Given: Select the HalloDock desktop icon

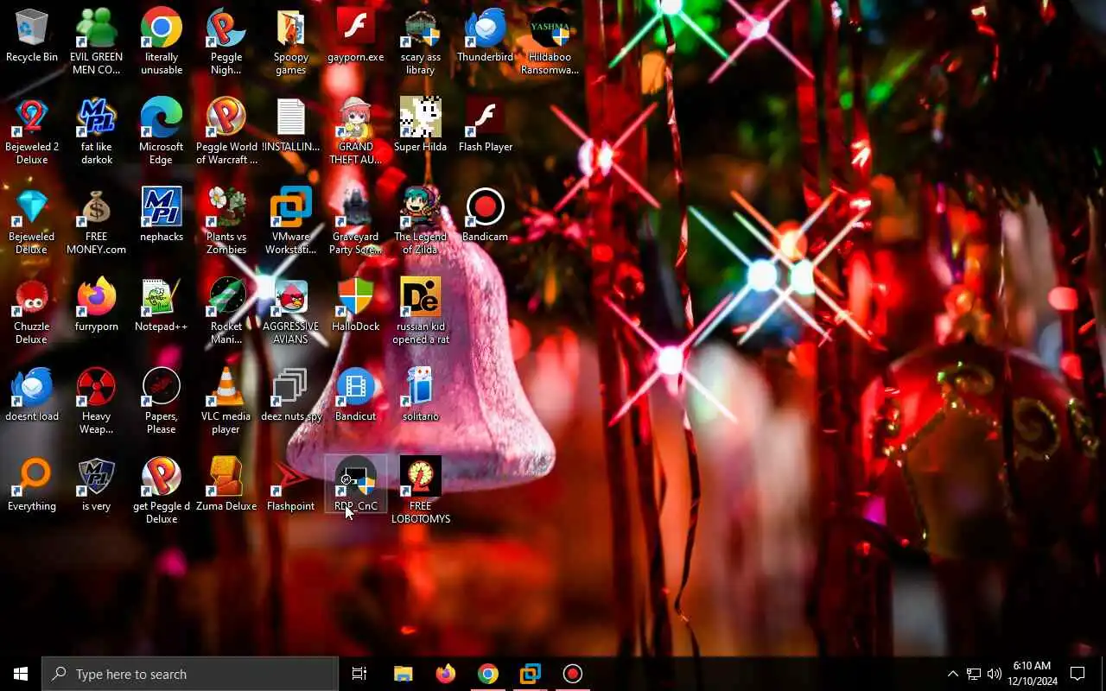Looking at the screenshot, I should 356,306.
